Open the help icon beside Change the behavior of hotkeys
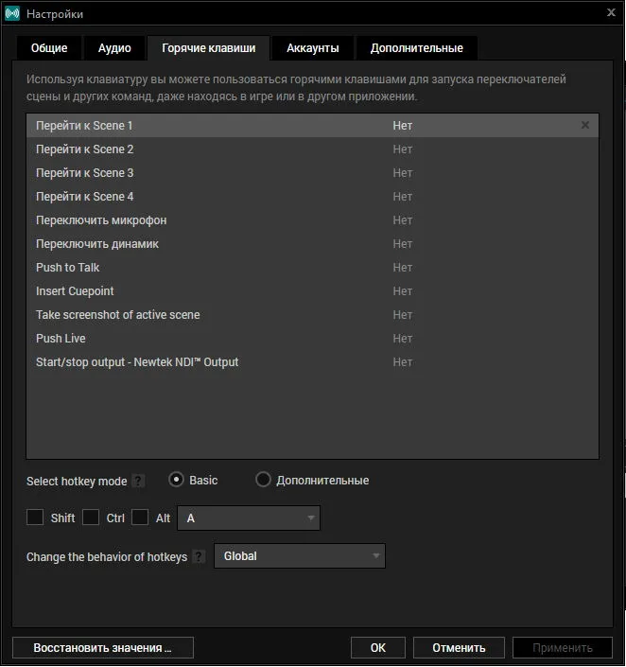 pos(199,556)
